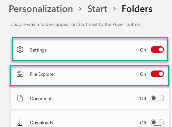Turn off the Settings toggle
Image resolution: width=172 pixels, height=127 pixels.
click(x=157, y=50)
